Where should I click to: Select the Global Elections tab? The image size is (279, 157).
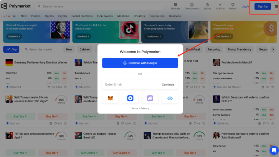tap(82, 16)
